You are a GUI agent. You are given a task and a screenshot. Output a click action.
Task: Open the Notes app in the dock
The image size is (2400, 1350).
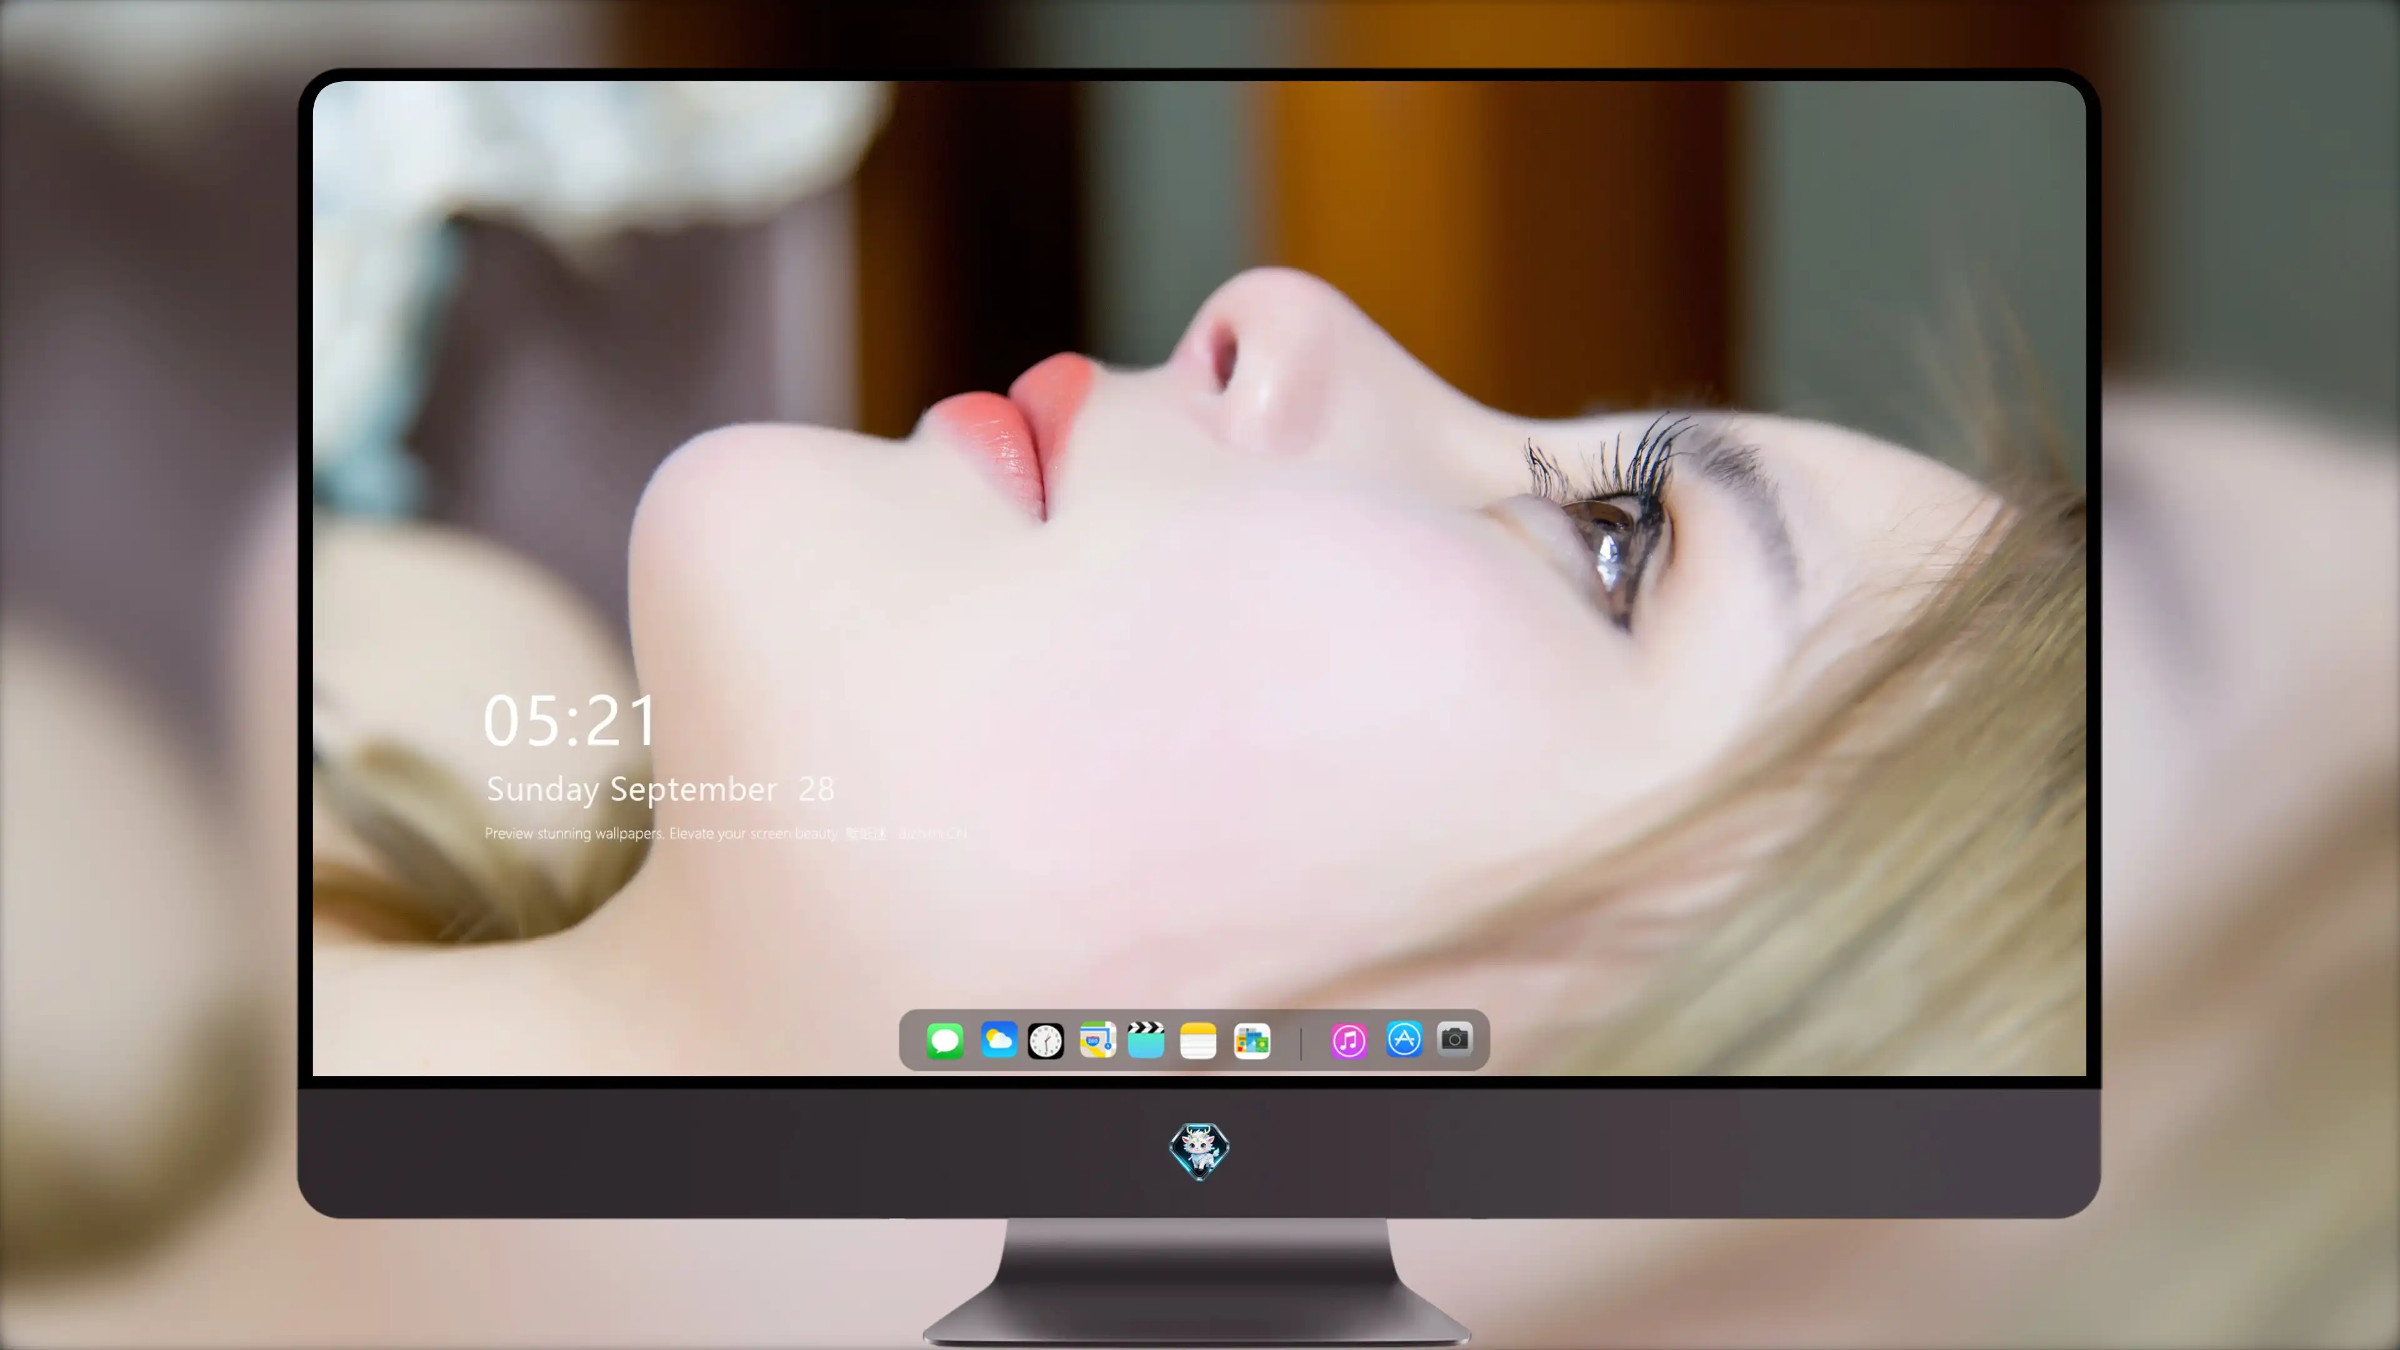[1198, 1041]
